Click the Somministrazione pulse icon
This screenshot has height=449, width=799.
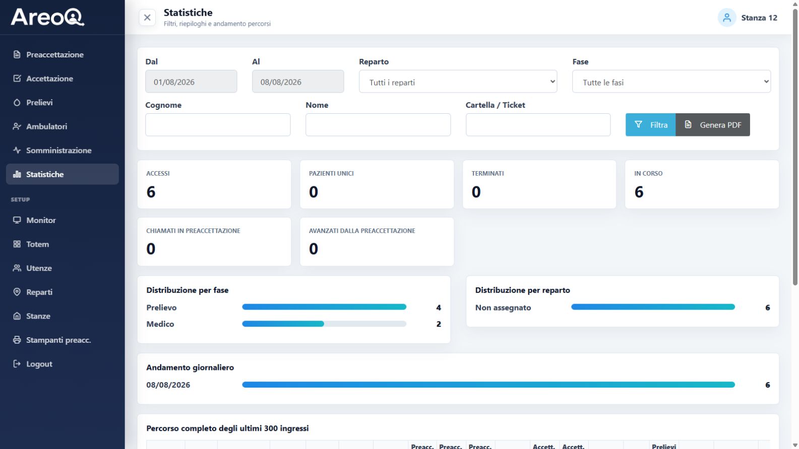point(17,150)
